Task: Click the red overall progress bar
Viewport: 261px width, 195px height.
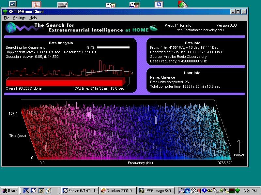Action: point(68,82)
